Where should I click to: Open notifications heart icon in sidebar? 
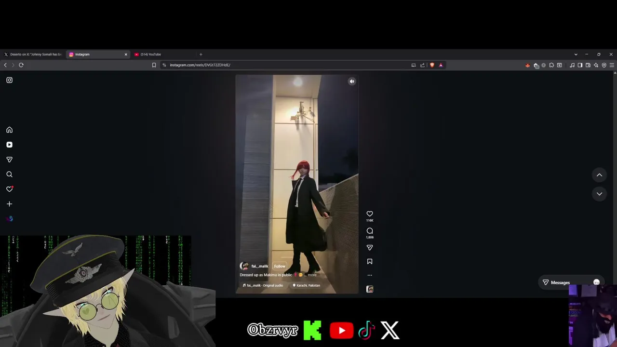coord(9,189)
